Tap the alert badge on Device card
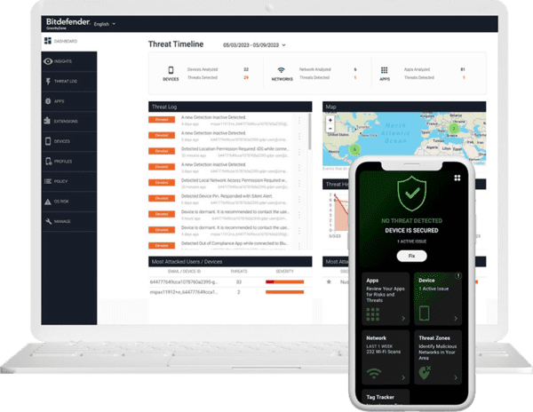 (457, 276)
